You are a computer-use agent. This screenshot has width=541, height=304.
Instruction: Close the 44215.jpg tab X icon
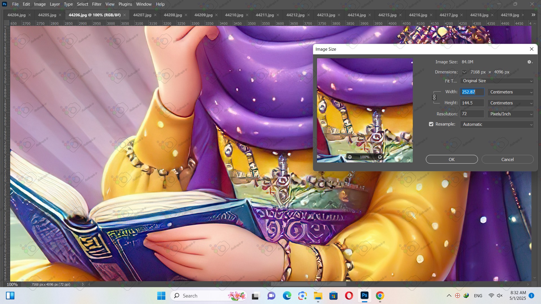(400, 15)
